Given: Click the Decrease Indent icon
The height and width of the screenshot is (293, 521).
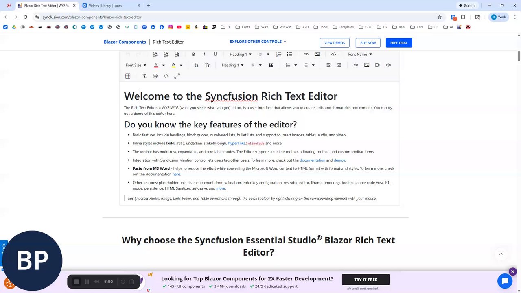Looking at the screenshot, I should [328, 65].
